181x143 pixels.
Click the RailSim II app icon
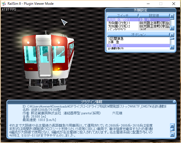(x=4, y=4)
